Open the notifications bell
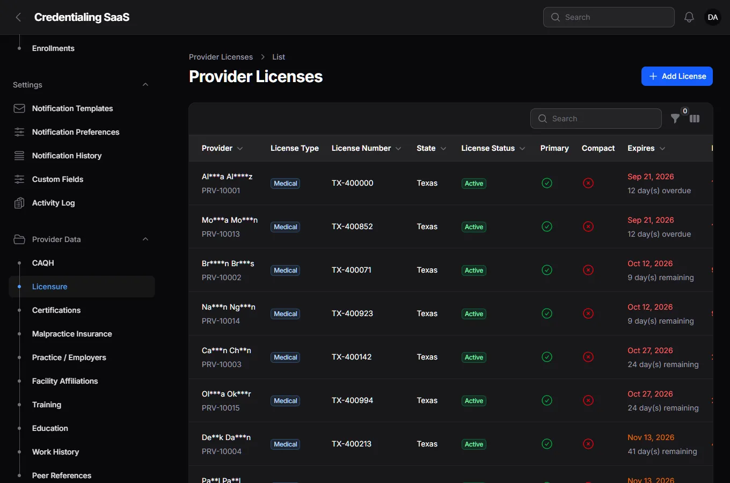Viewport: 730px width, 483px height. pos(689,17)
